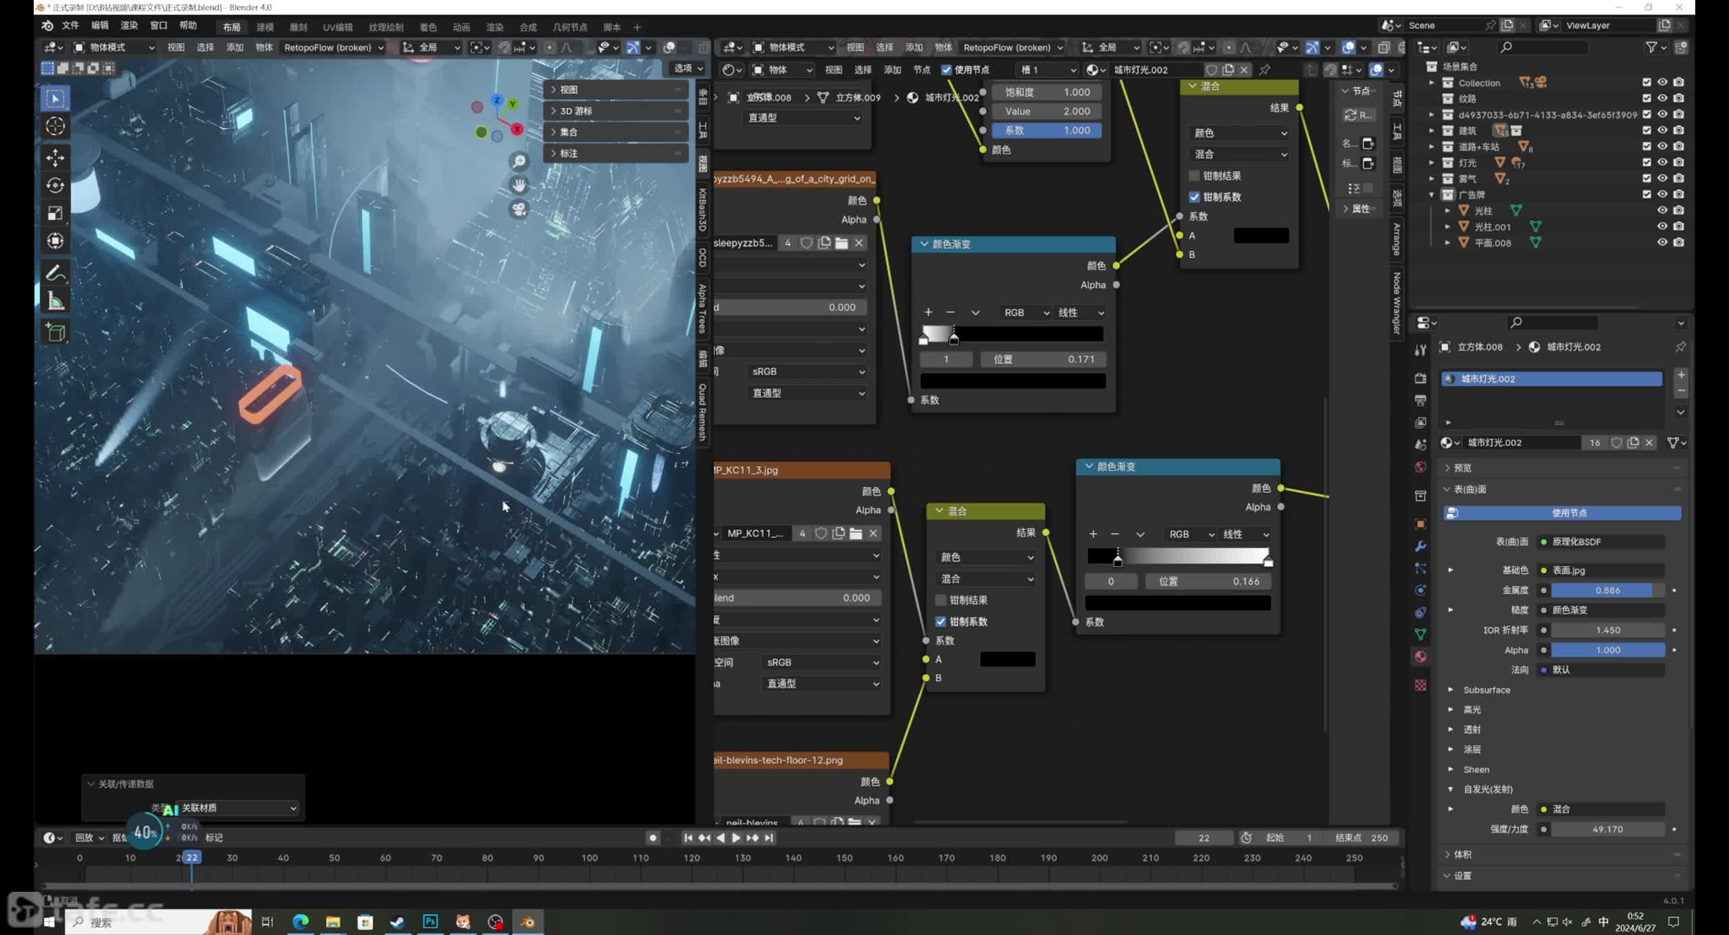
Task: Switch to the 建模 workspace tab
Action: click(265, 27)
